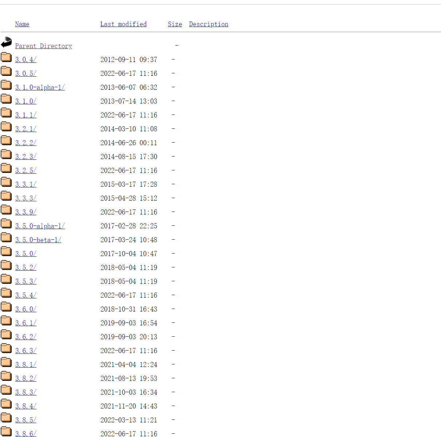441x437 pixels.
Task: Click the folder icon beside 3.6.3/
Action: click(6, 348)
